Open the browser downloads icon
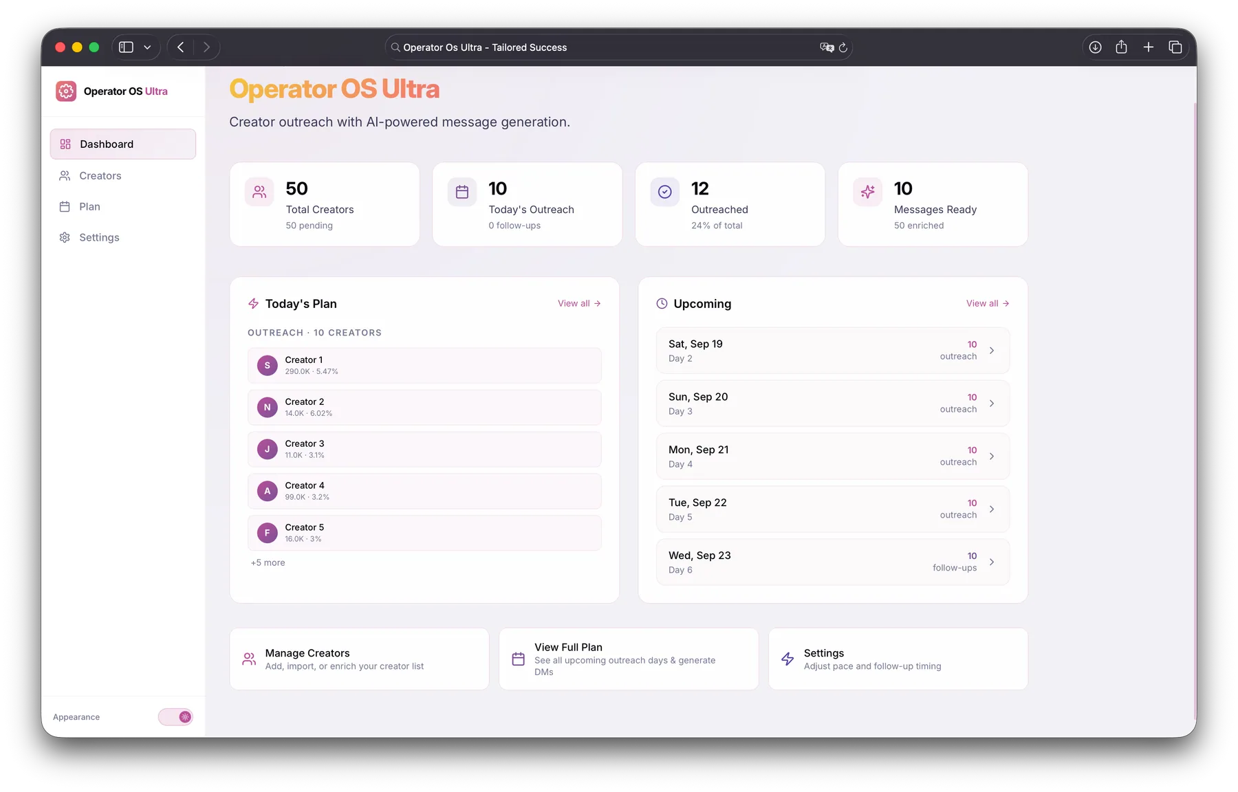 (x=1095, y=47)
